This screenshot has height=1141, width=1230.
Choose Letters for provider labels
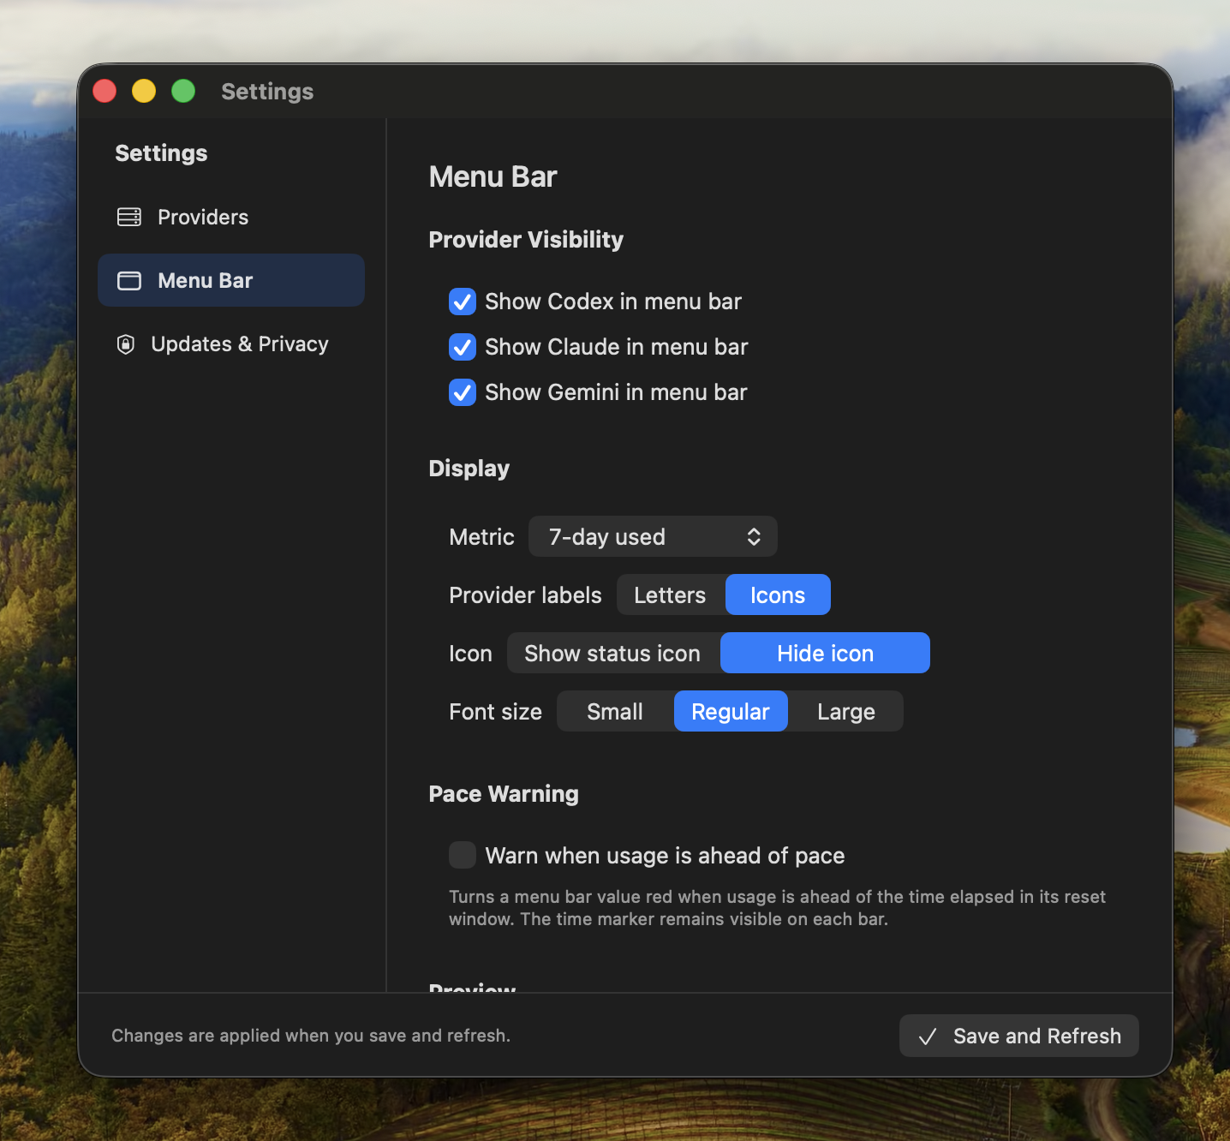click(x=671, y=594)
